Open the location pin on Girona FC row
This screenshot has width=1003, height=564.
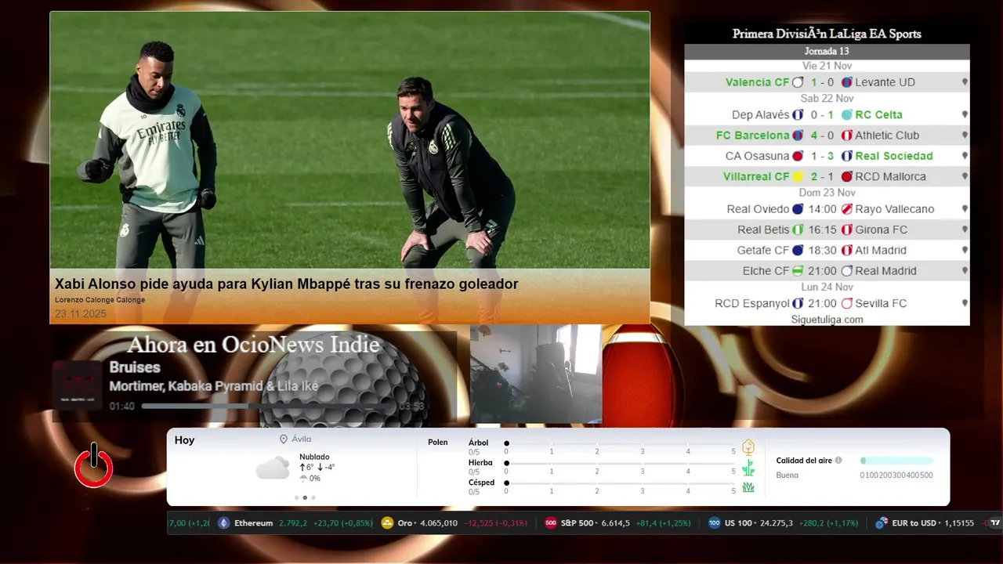pos(965,230)
